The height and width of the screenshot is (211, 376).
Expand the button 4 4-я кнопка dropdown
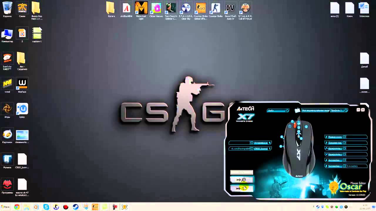pyautogui.click(x=344, y=160)
